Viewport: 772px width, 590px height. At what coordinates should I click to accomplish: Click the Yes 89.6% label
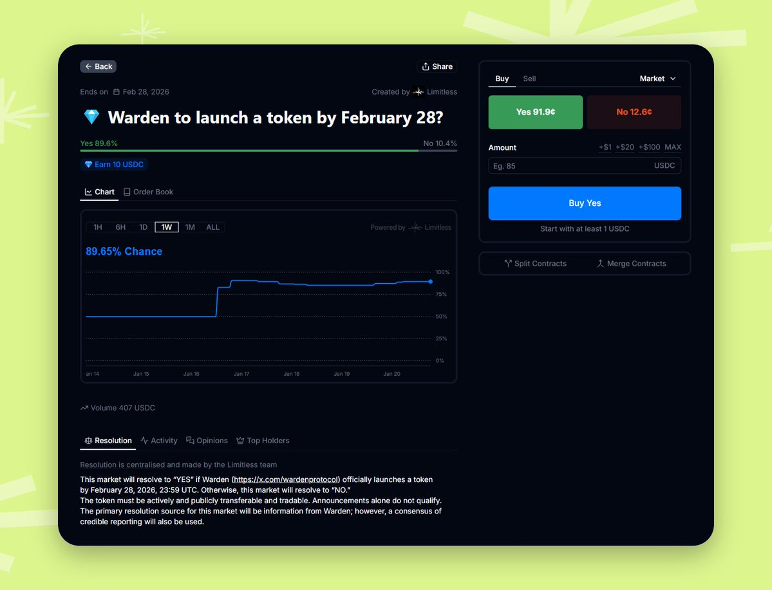pyautogui.click(x=99, y=143)
